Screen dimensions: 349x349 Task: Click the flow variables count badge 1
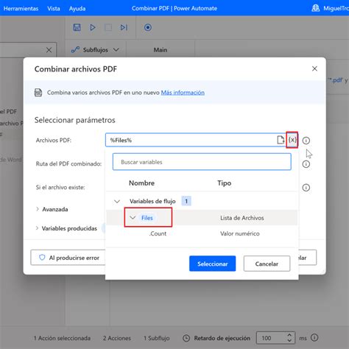pyautogui.click(x=186, y=201)
